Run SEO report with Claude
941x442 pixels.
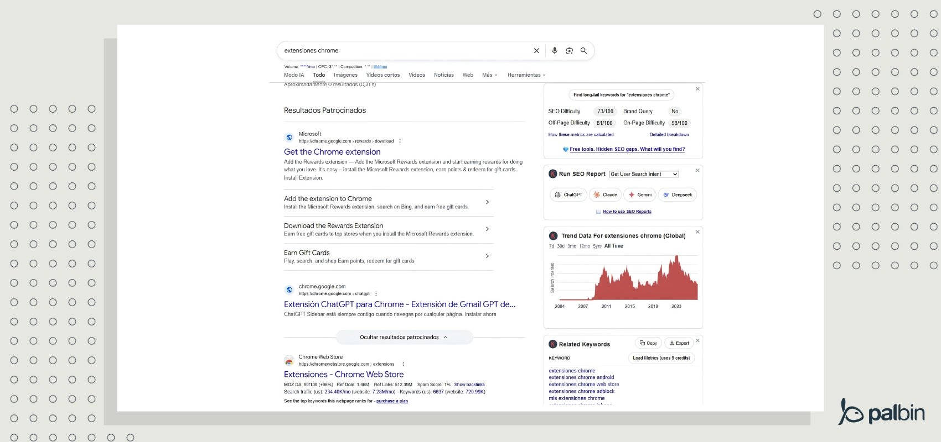[x=605, y=195]
